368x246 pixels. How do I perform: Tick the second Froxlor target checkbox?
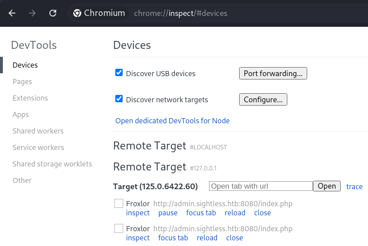(x=119, y=228)
